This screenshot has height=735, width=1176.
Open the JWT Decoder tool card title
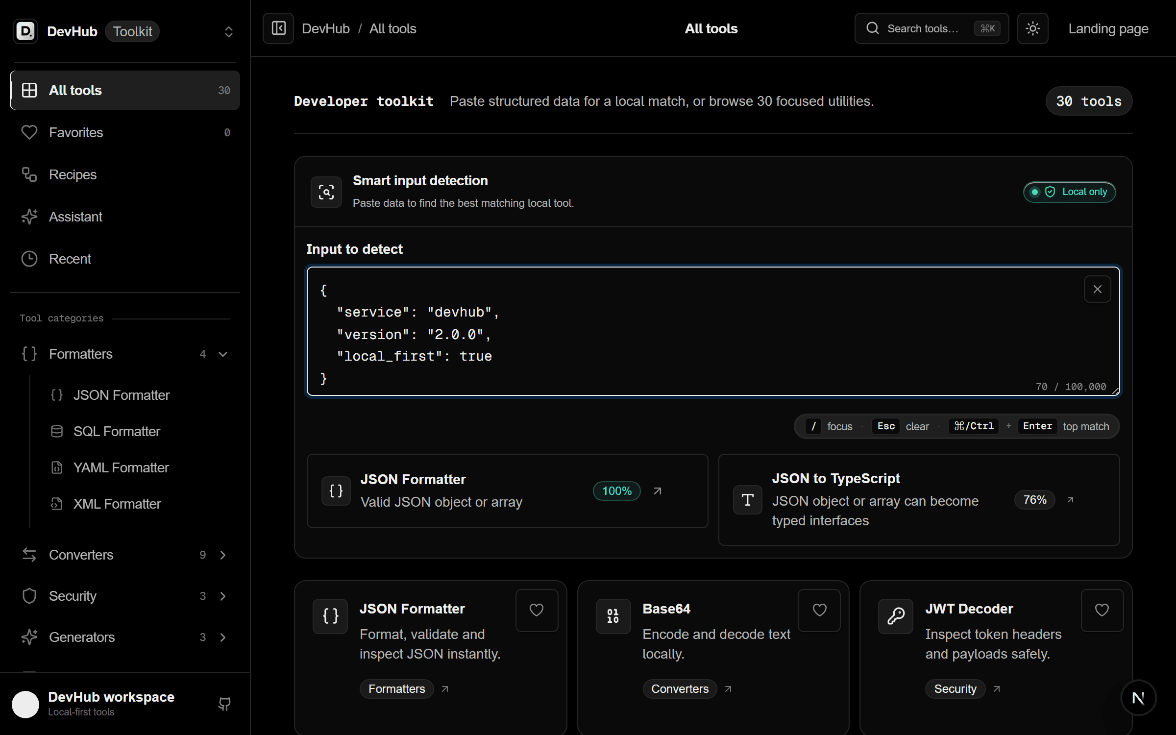point(969,609)
